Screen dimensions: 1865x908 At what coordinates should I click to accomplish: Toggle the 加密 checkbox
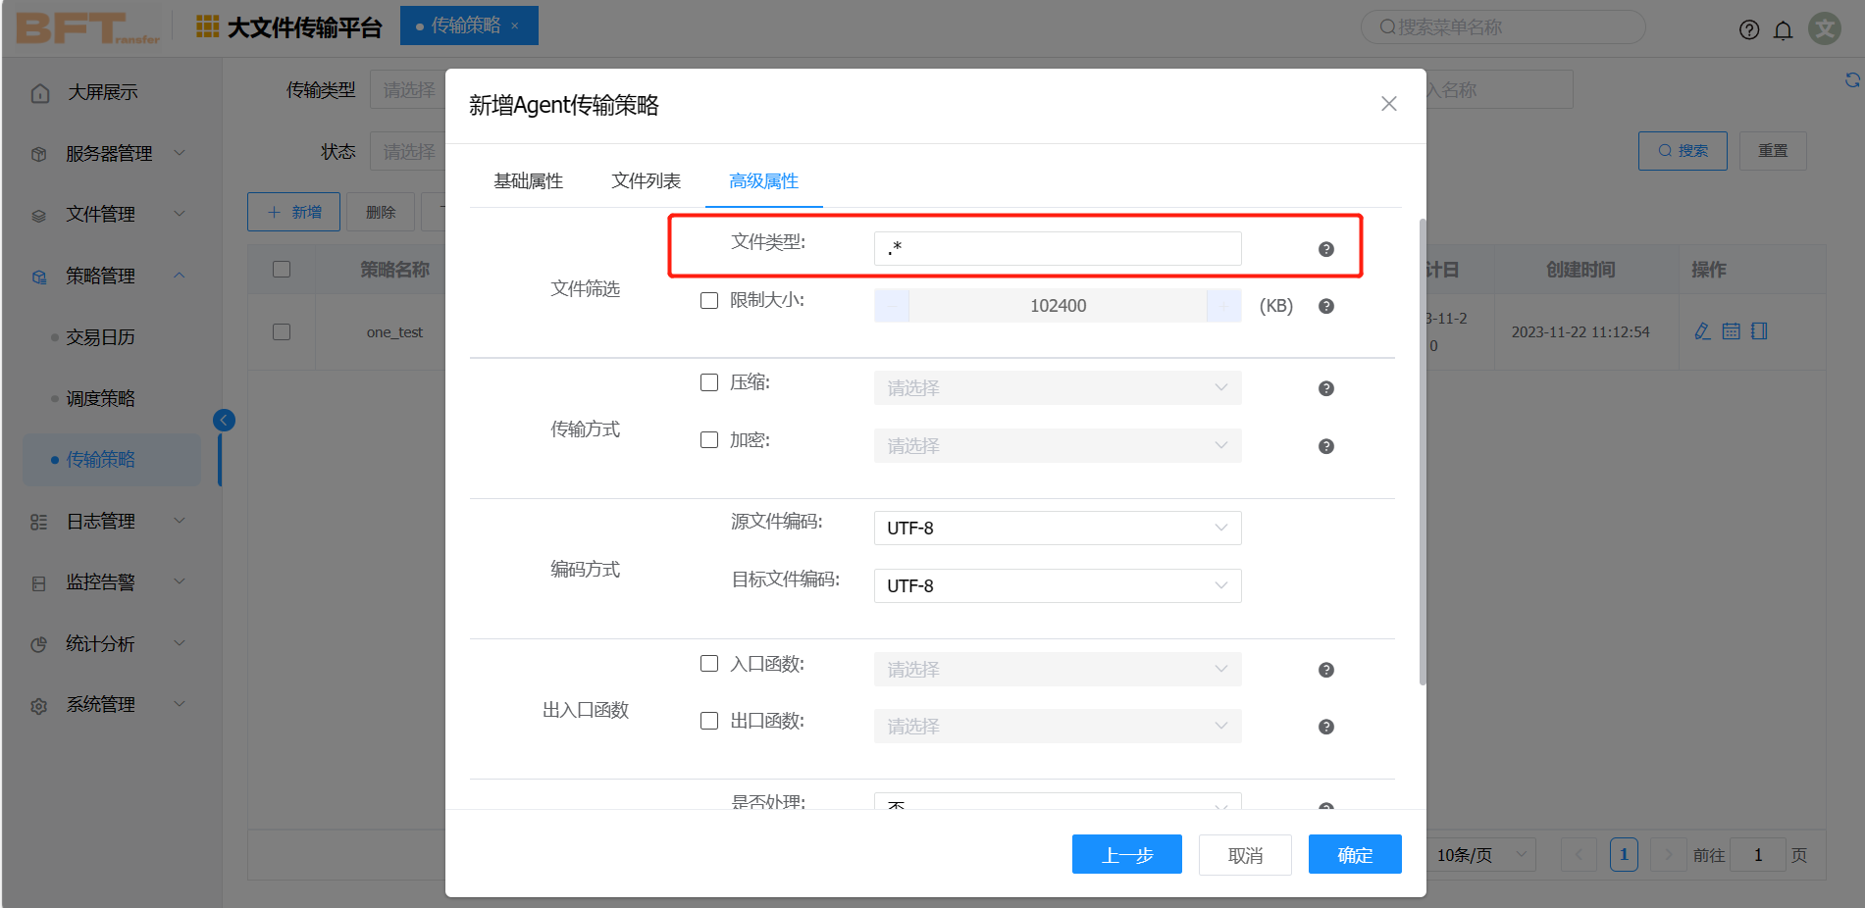[709, 440]
